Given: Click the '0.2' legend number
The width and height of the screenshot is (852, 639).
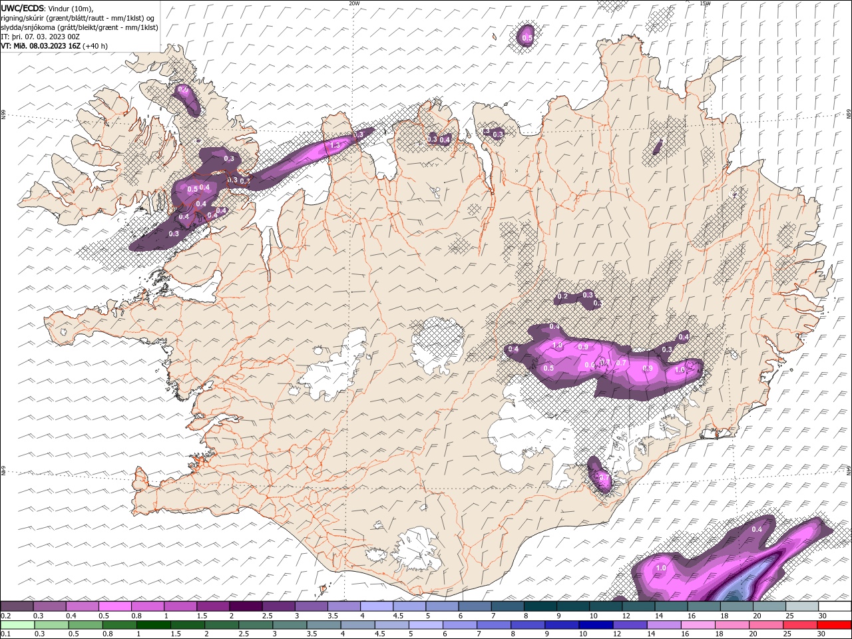Looking at the screenshot, I should click(x=5, y=616).
